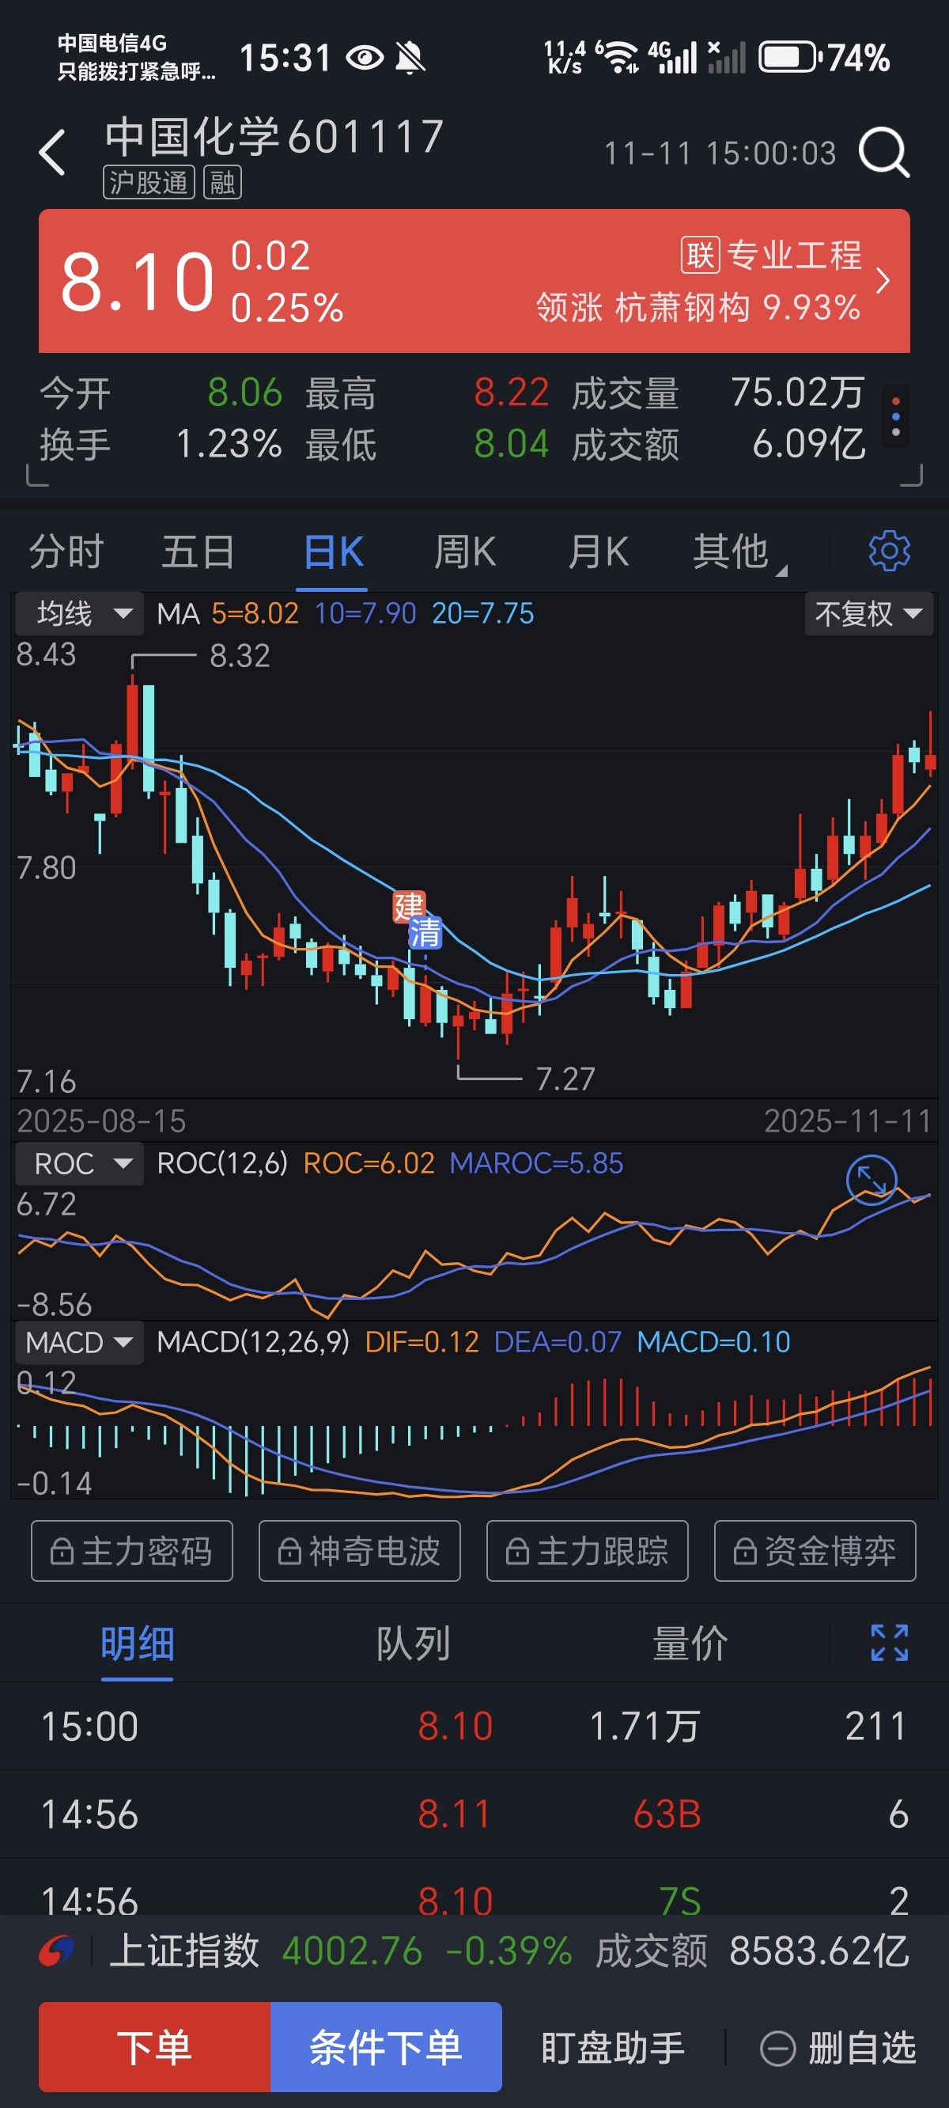Switch to the 量价 tab
Image resolution: width=949 pixels, height=2108 pixels.
click(690, 1644)
